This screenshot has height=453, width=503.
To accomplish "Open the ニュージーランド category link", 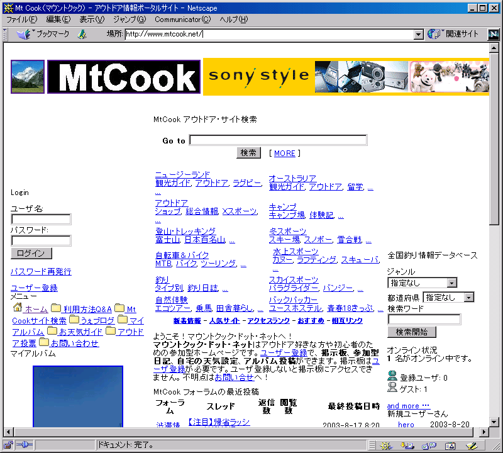I will 182,175.
